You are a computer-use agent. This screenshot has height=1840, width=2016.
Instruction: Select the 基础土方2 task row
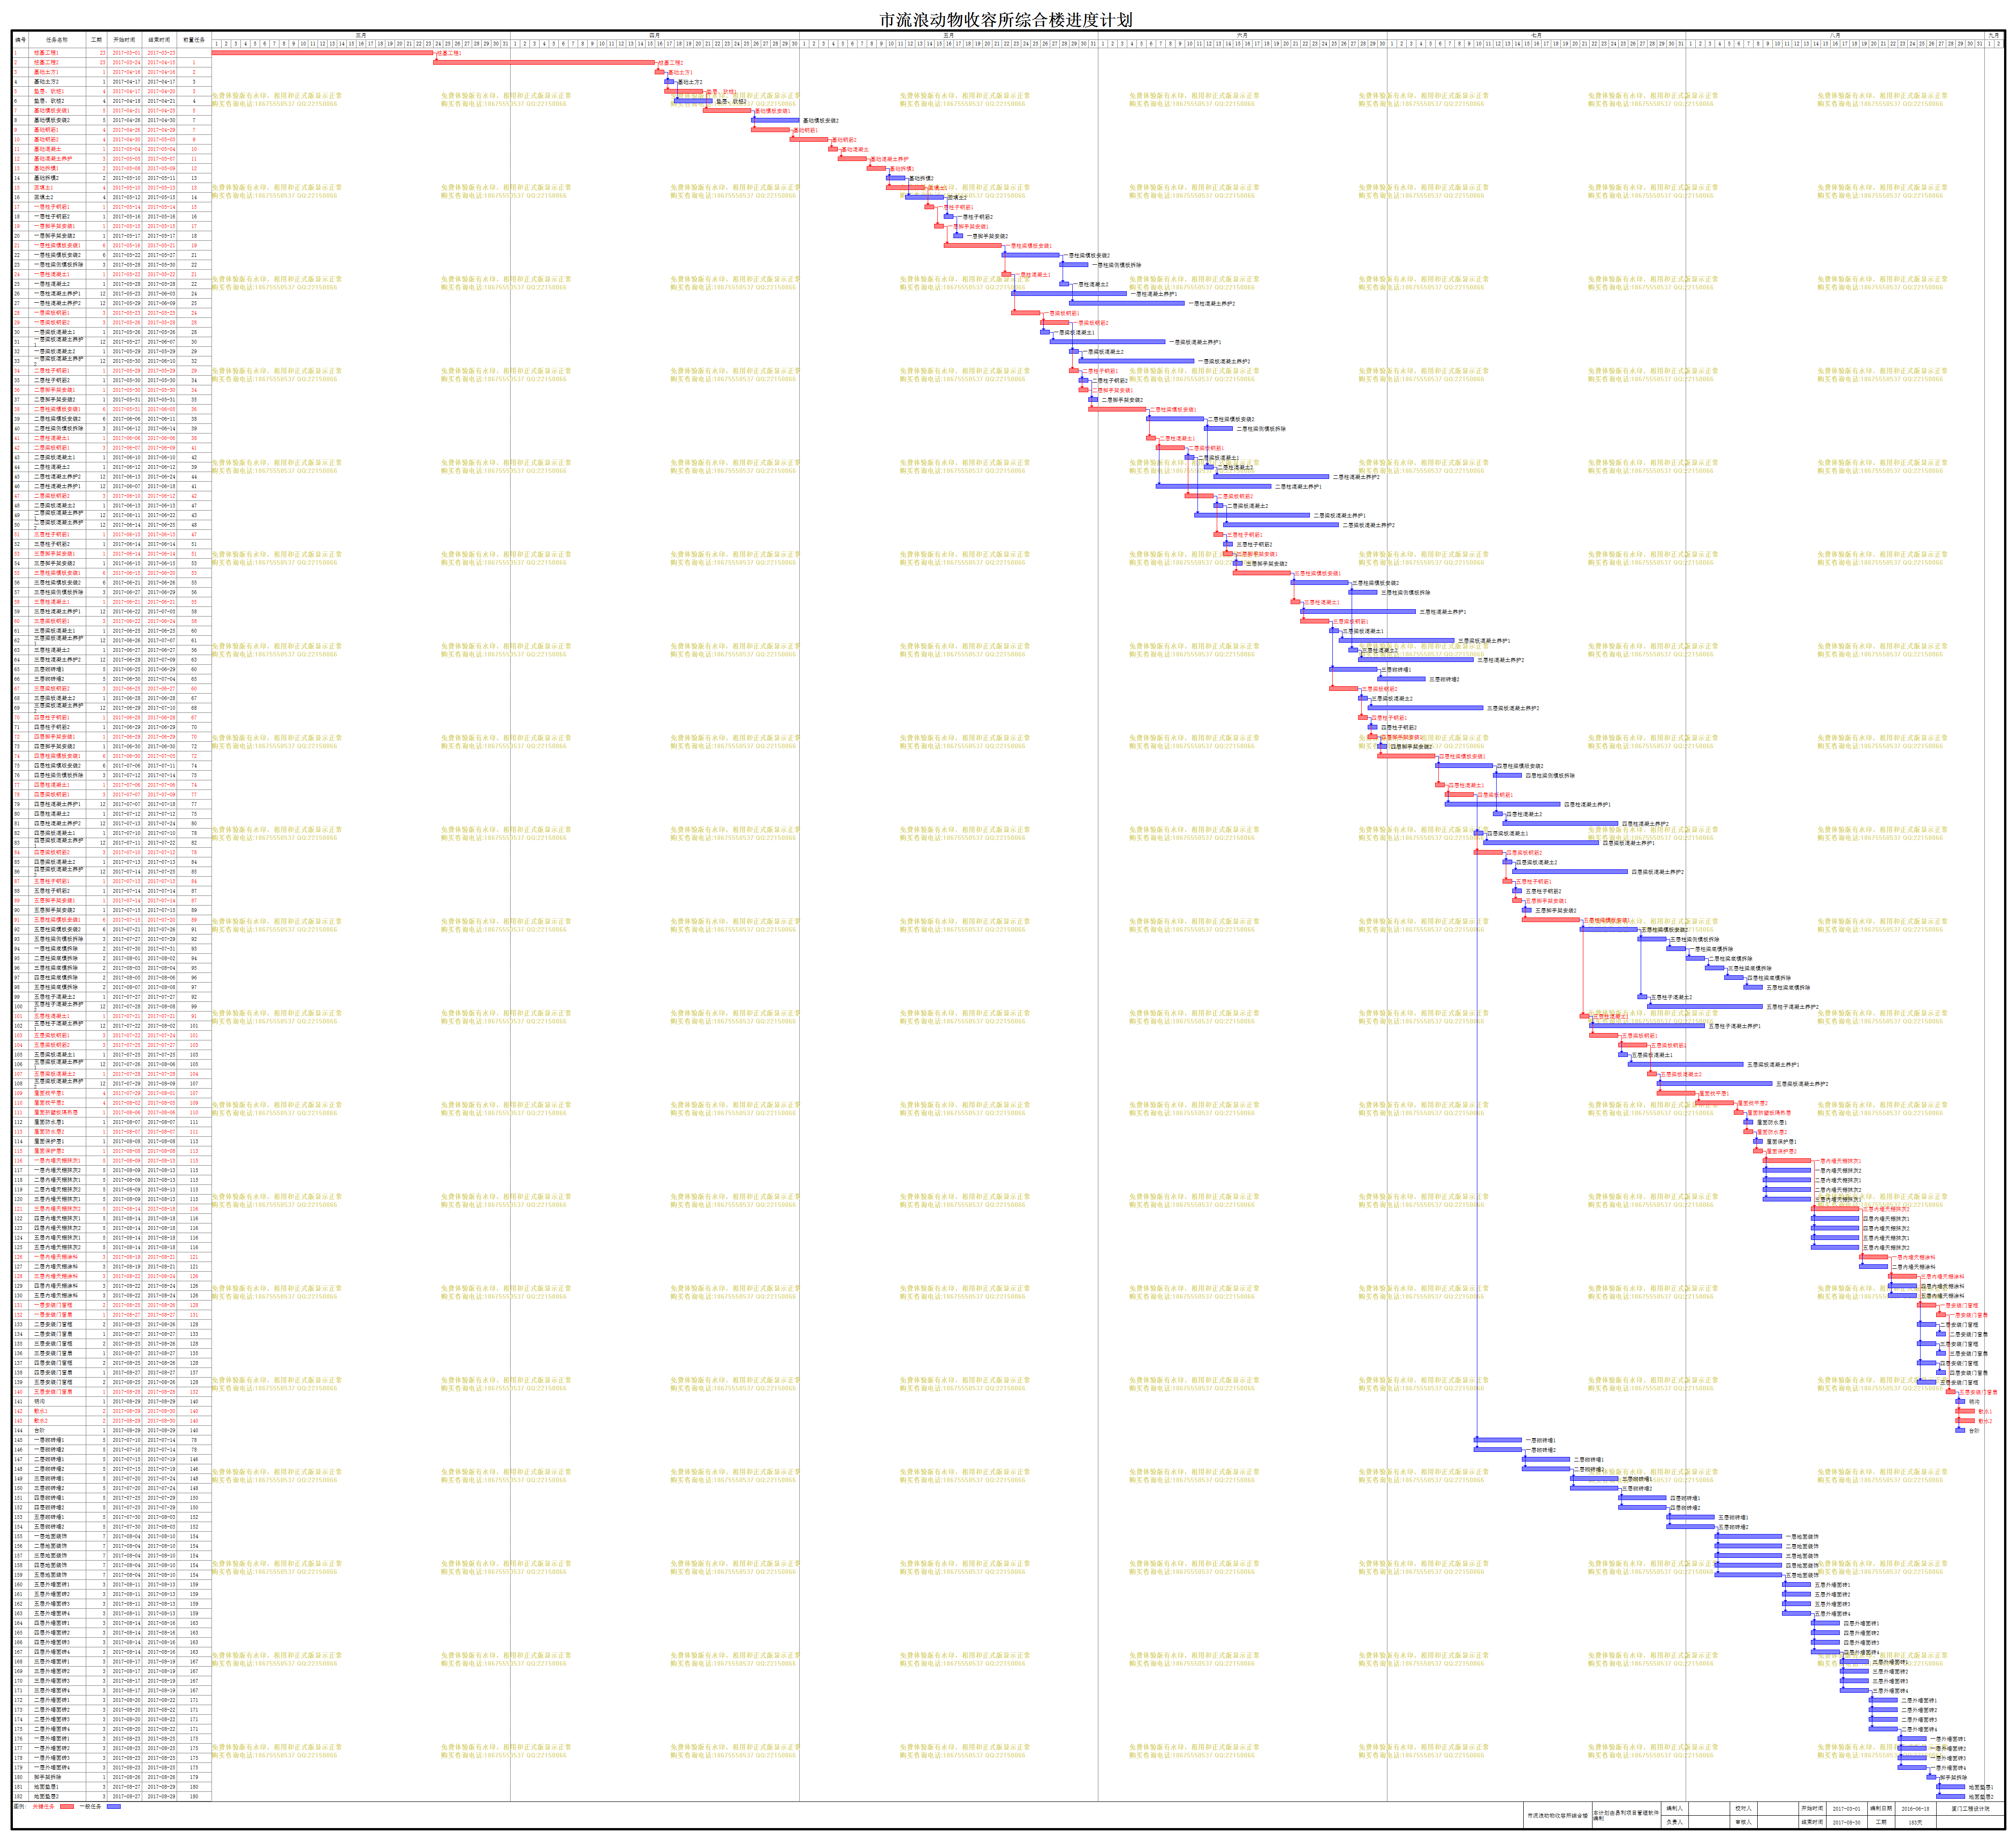111,82
